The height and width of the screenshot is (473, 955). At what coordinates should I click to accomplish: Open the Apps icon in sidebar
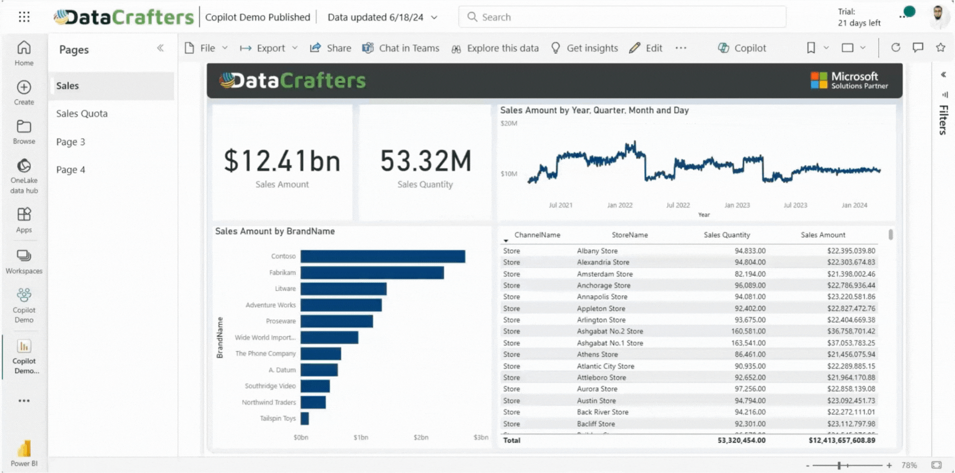[x=24, y=220]
